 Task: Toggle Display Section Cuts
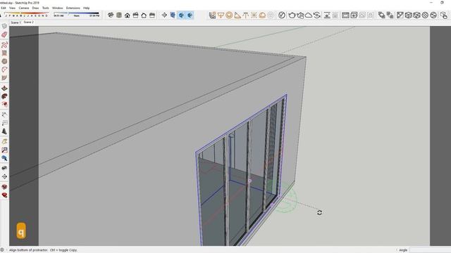181,15
